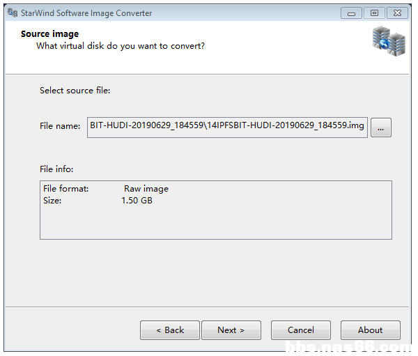Minimize the Image Converter window
The width and height of the screenshot is (418, 356).
coord(352,13)
